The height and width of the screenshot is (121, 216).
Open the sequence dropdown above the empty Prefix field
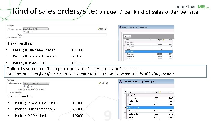[x=36, y=29]
